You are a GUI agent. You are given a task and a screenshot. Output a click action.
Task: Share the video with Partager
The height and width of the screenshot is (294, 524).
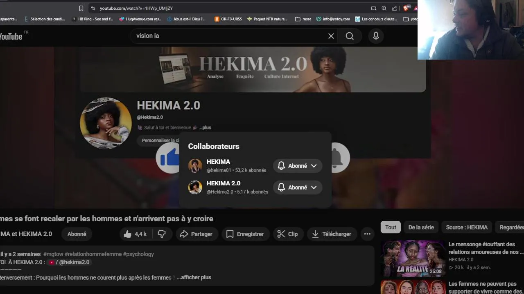pos(196,234)
